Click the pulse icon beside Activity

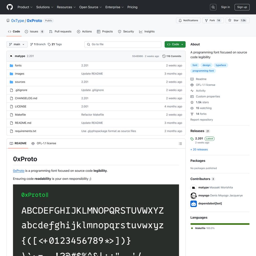click(x=192, y=91)
